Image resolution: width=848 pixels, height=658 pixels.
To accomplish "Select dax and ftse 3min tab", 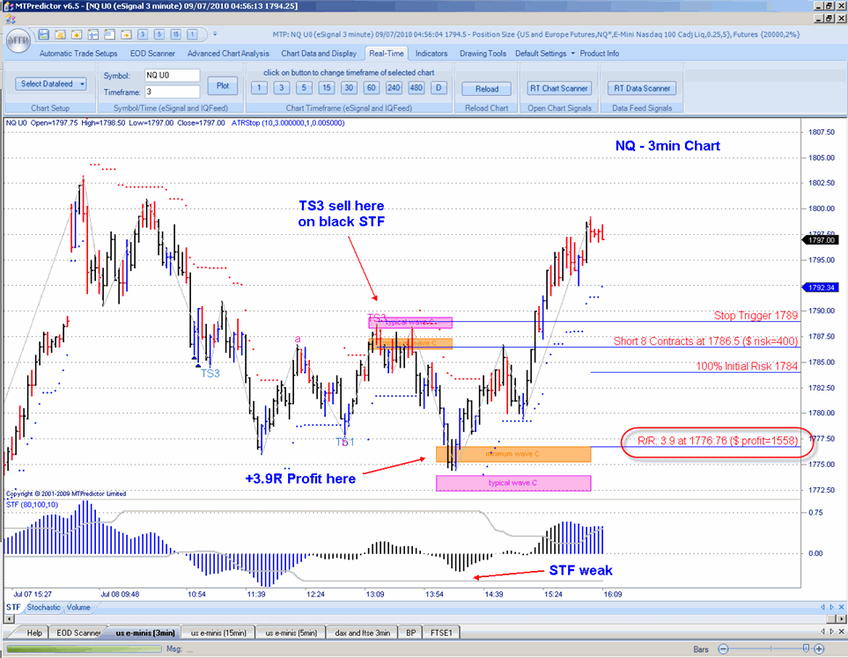I will (x=362, y=632).
